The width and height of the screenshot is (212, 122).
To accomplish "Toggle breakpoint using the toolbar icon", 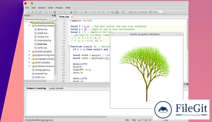I will pos(109,12).
